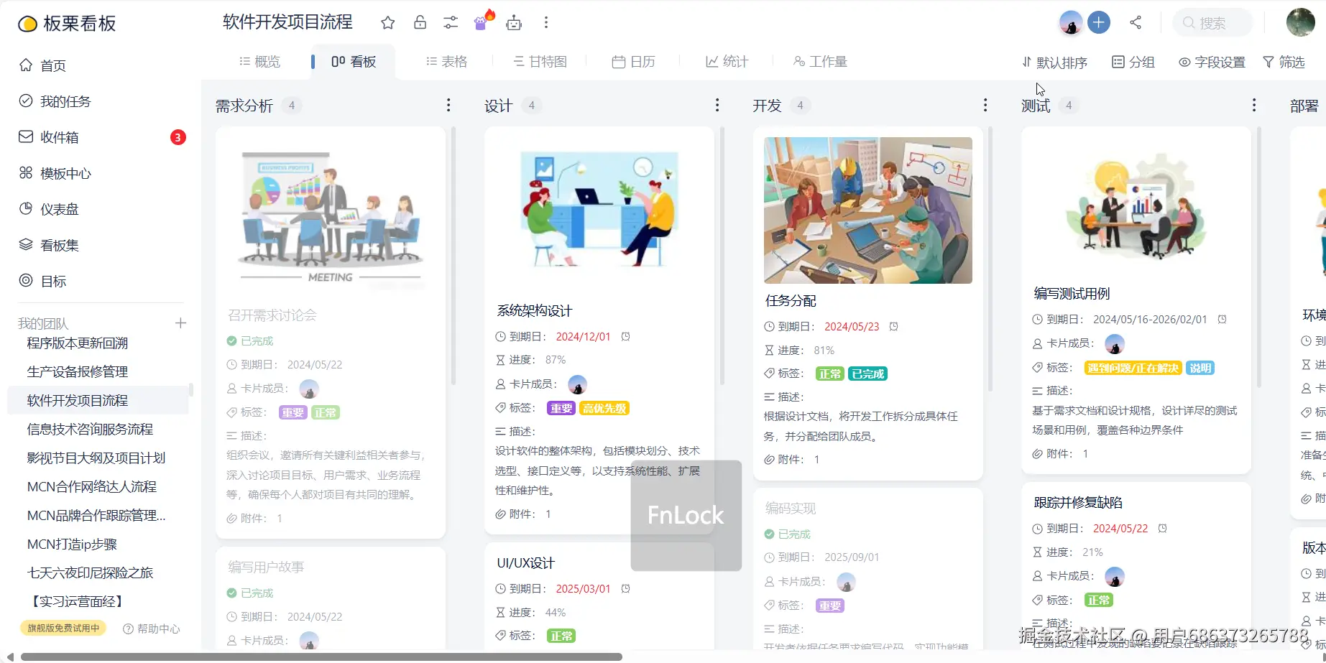Open 我的任务 in the sidebar
1326x663 pixels.
tap(55, 101)
